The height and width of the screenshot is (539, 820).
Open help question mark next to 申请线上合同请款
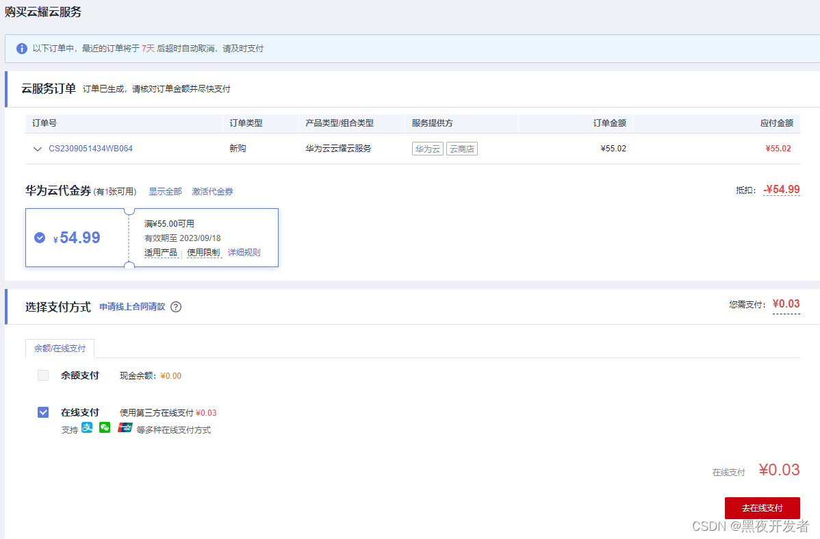pos(176,308)
